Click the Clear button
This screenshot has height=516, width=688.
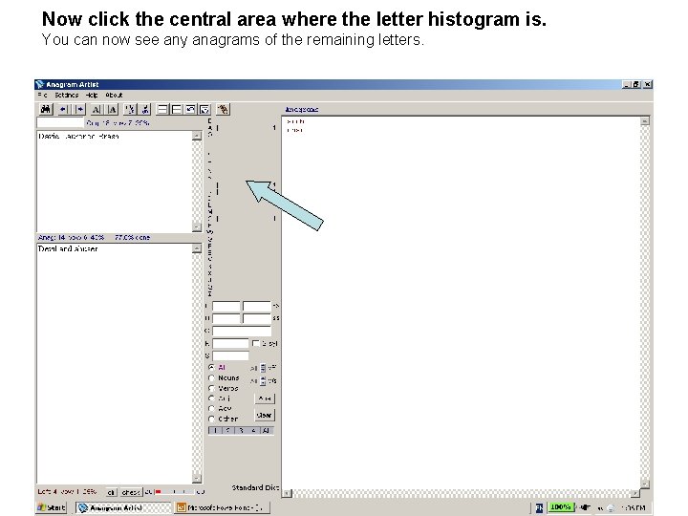(264, 415)
